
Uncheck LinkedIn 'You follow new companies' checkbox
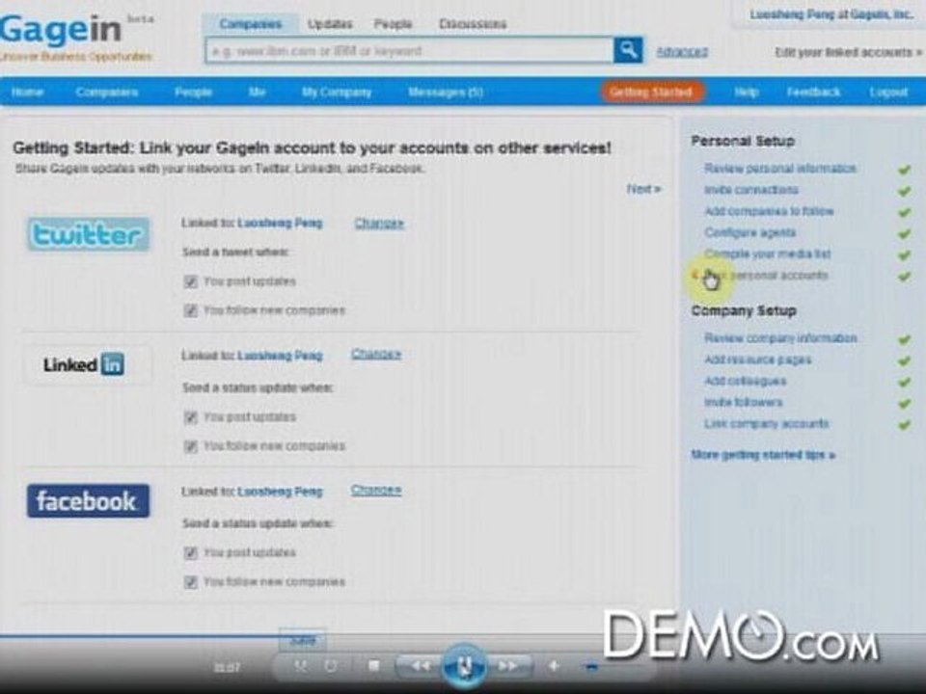(190, 446)
